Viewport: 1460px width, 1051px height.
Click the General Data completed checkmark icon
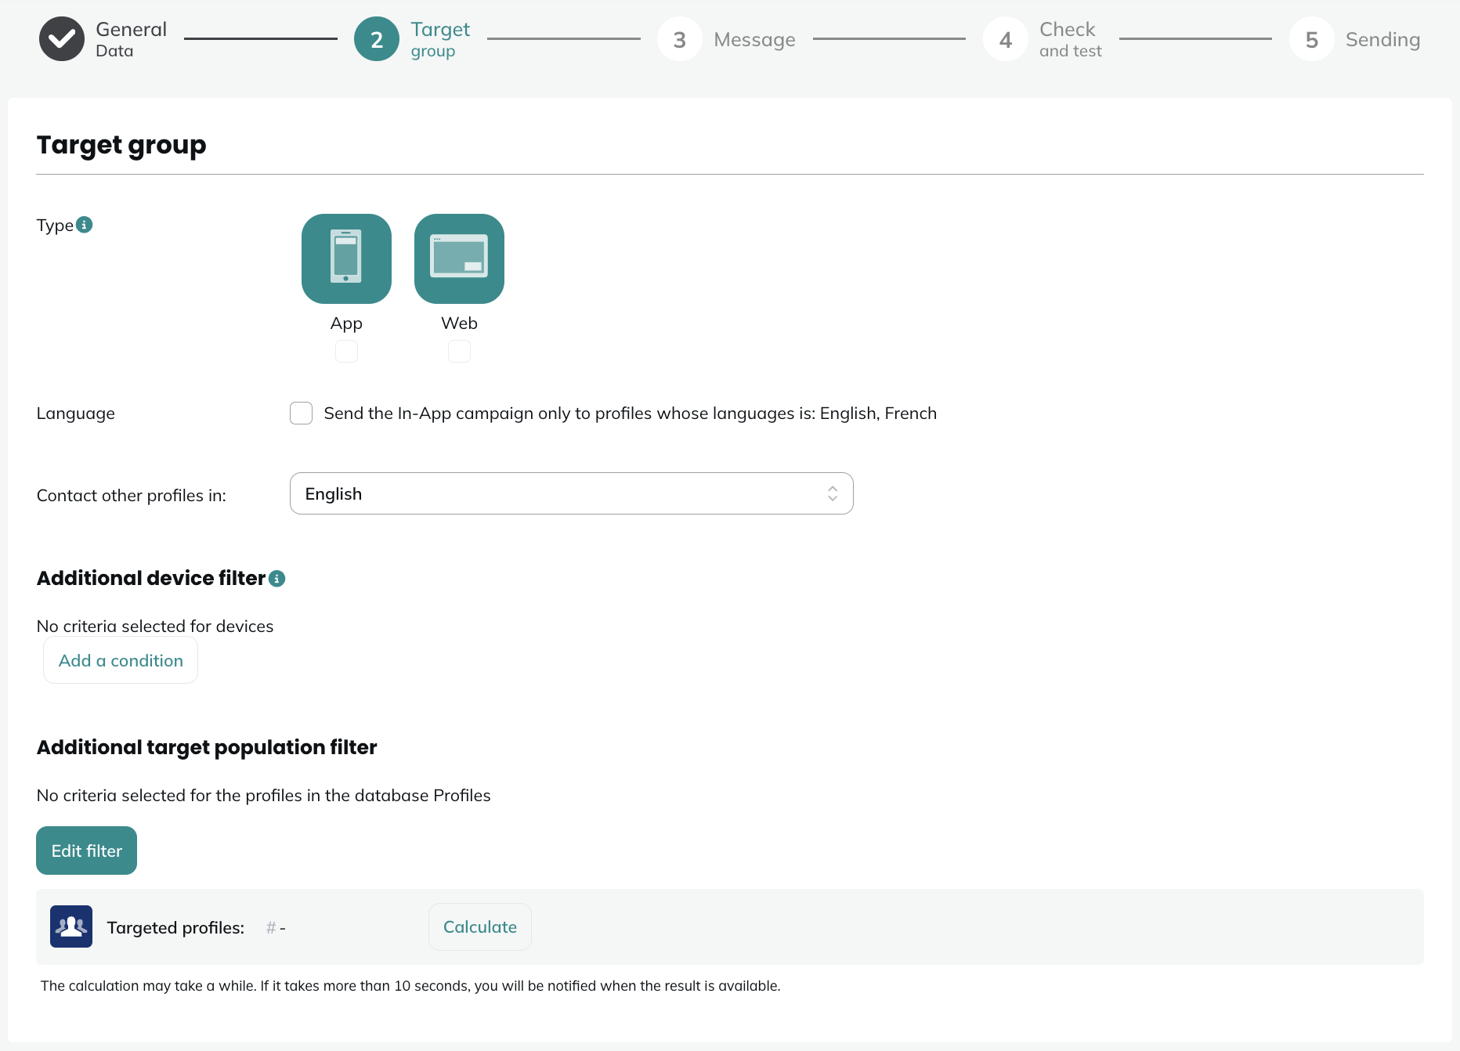point(62,39)
